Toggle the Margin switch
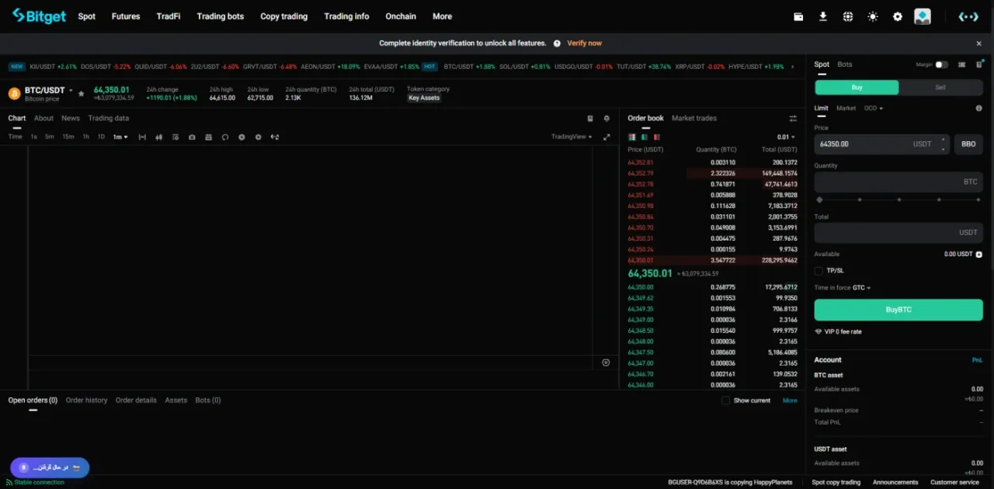 pyautogui.click(x=941, y=65)
